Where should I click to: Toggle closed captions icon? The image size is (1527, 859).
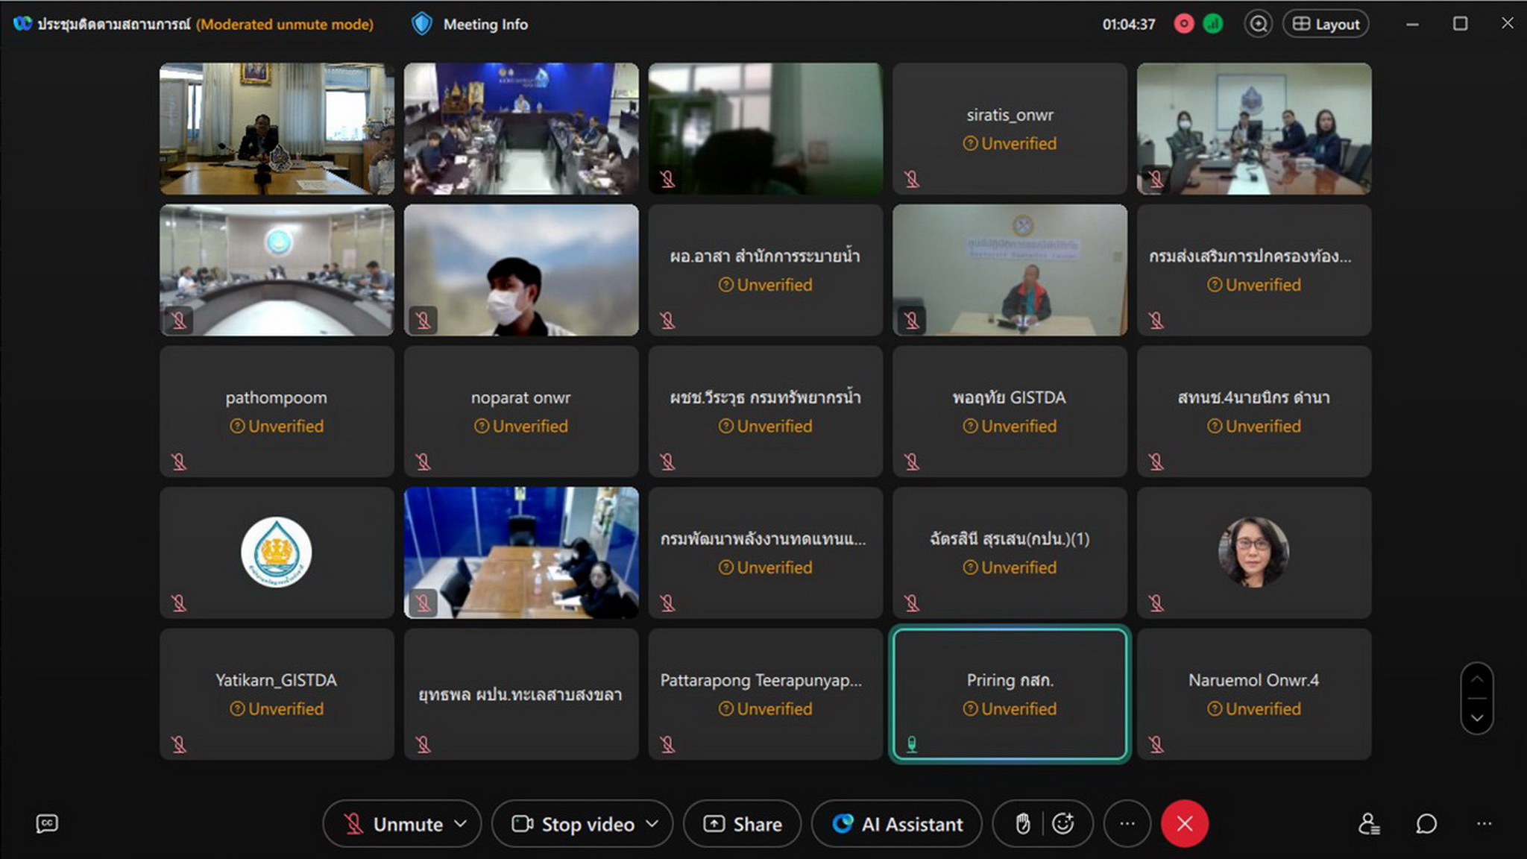(47, 824)
